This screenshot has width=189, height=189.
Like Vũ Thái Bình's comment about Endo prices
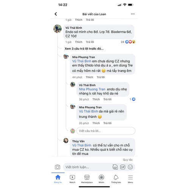(x=78, y=42)
